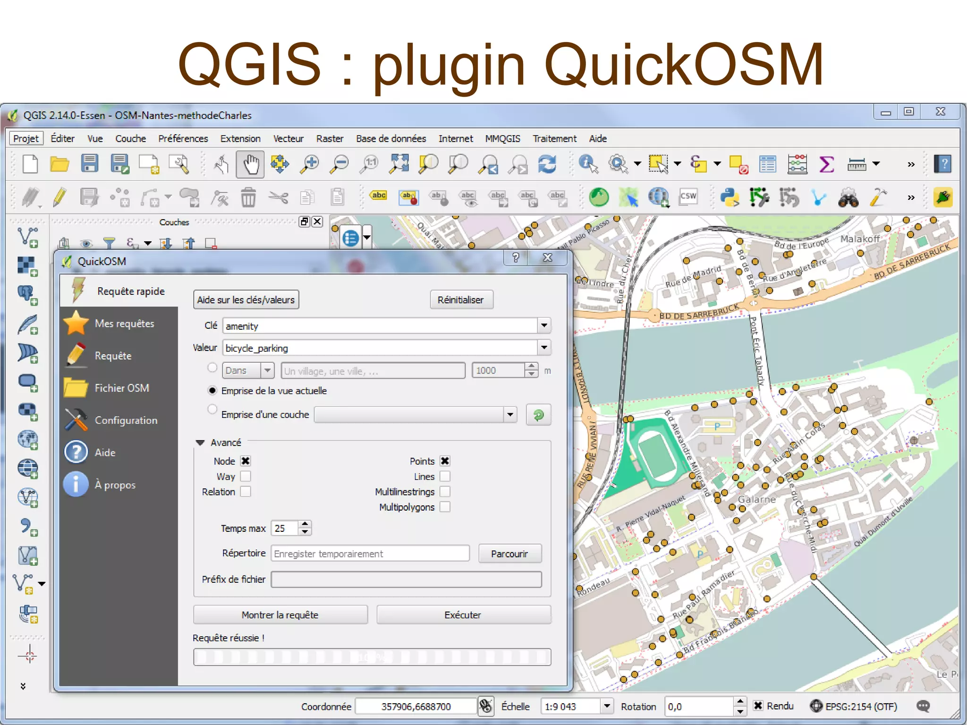Click the yellow abc labeling icon
Image resolution: width=967 pixels, height=725 pixels.
tap(379, 196)
